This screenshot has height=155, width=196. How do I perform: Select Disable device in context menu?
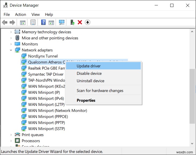[89, 73]
